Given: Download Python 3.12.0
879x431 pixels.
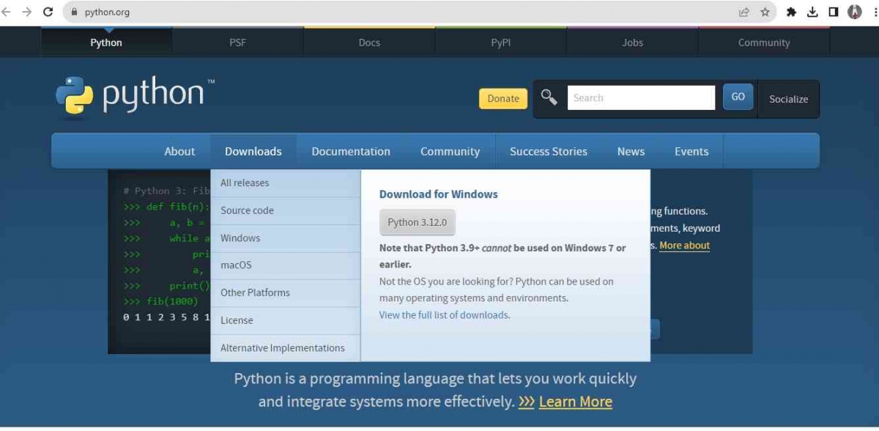Looking at the screenshot, I should (417, 222).
